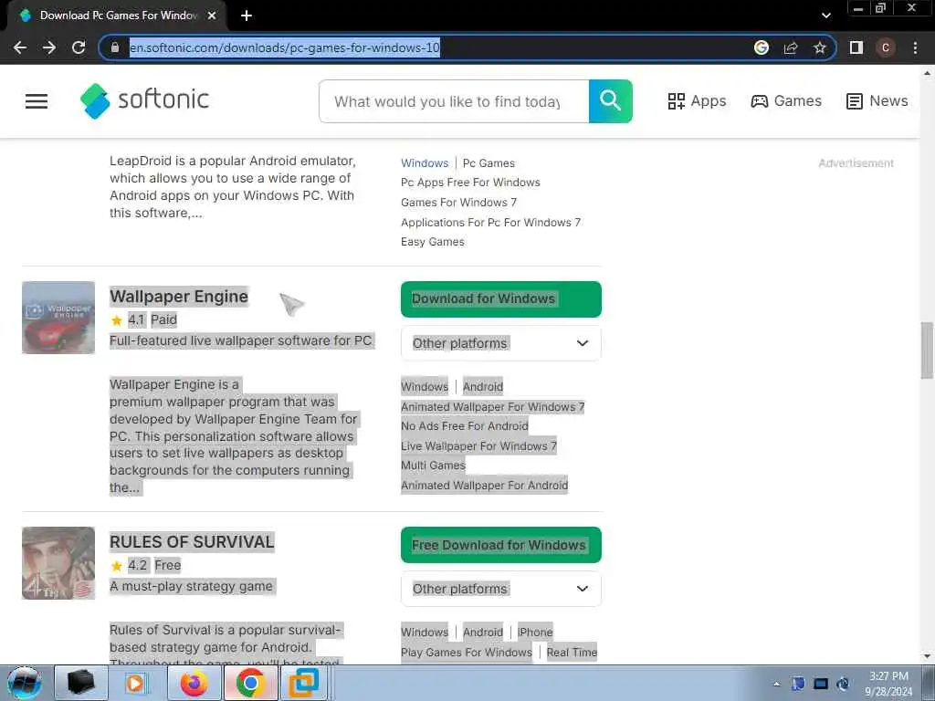The image size is (935, 701).
Task: Open the black box taskbar app
Action: click(81, 683)
